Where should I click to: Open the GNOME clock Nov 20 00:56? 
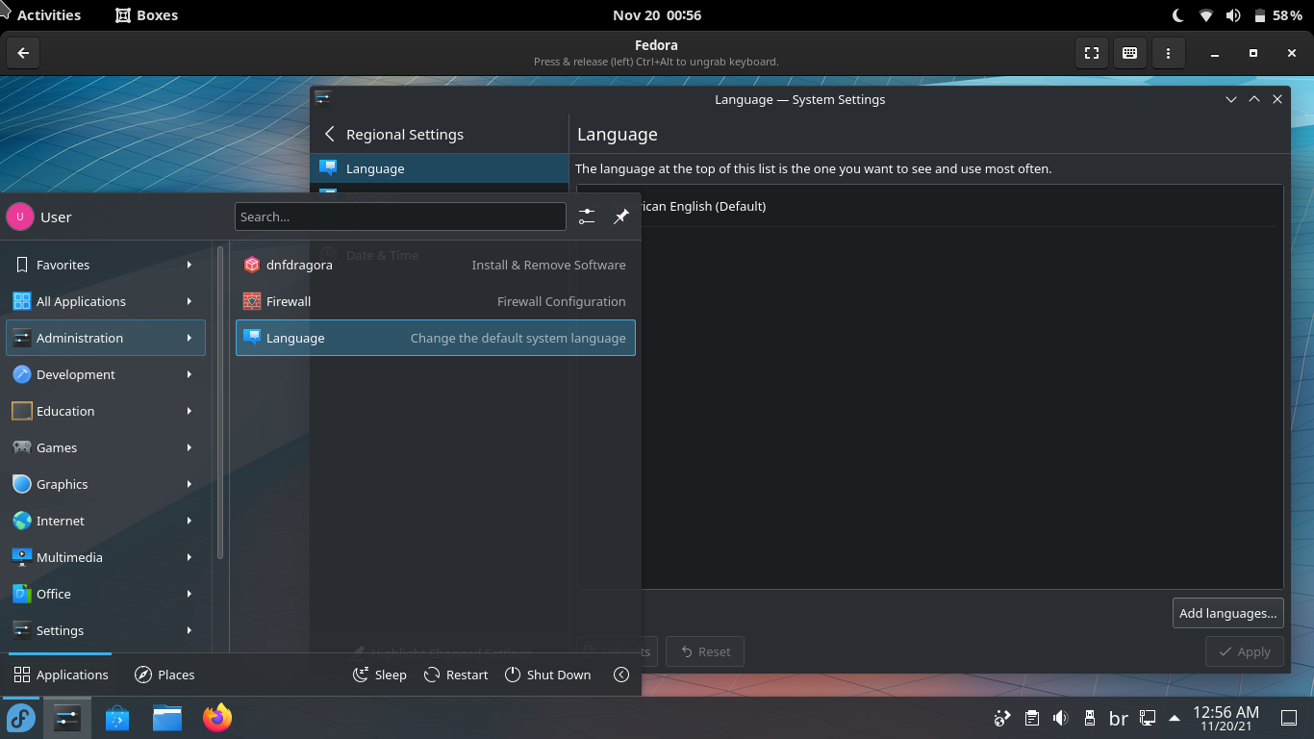(657, 15)
